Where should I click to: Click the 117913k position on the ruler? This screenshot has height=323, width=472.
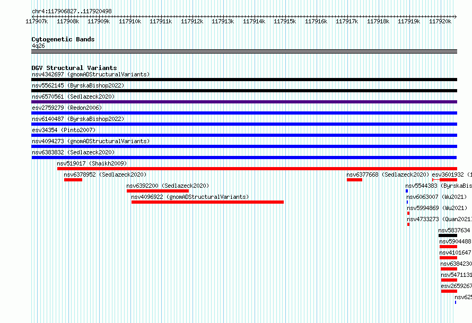(223, 21)
